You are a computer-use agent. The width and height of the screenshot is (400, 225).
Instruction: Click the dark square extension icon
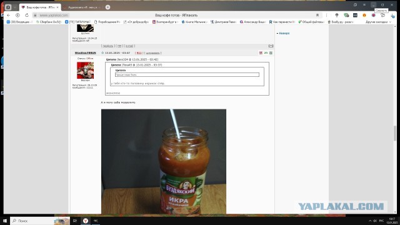point(355,15)
